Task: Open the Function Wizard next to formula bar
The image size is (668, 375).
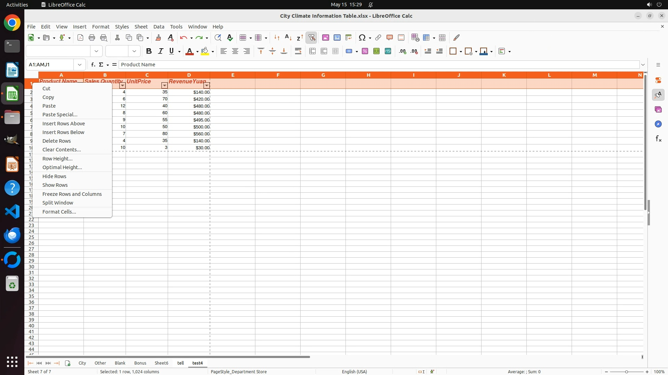Action: 93,65
